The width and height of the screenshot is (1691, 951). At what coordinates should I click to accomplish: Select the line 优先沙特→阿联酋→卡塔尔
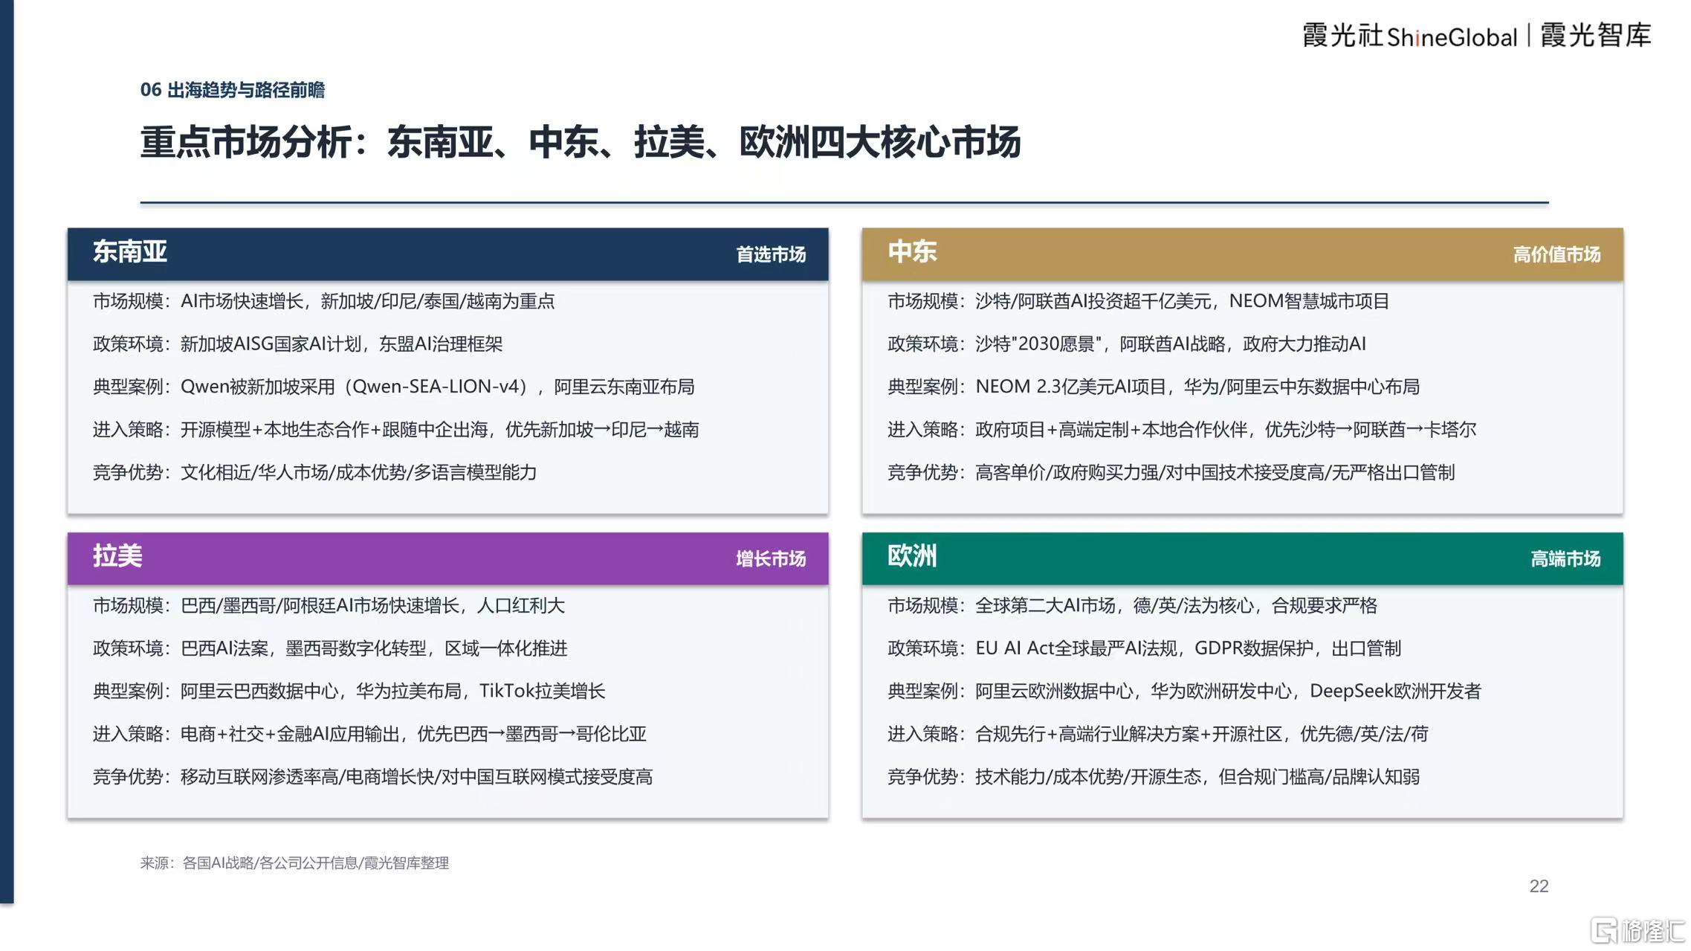click(x=1181, y=429)
